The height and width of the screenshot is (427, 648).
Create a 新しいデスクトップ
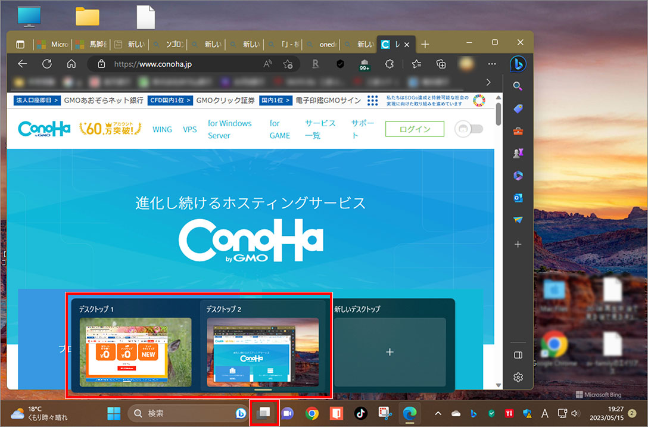pyautogui.click(x=390, y=352)
